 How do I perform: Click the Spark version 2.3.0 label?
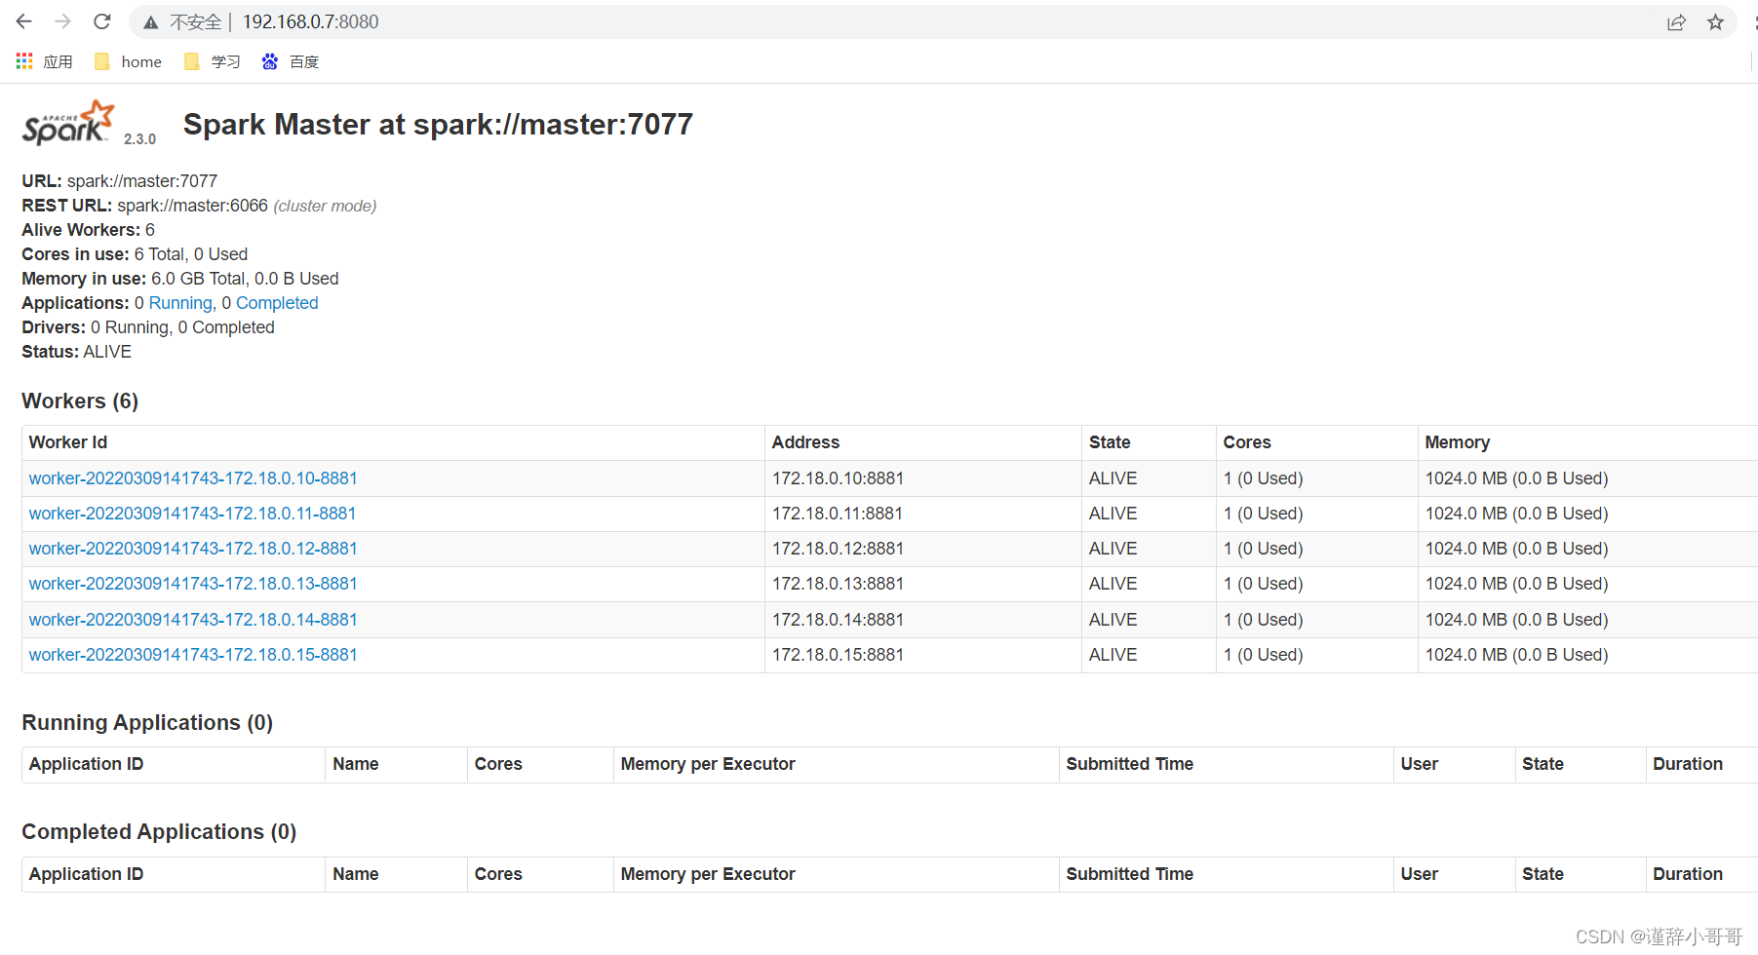(x=139, y=139)
